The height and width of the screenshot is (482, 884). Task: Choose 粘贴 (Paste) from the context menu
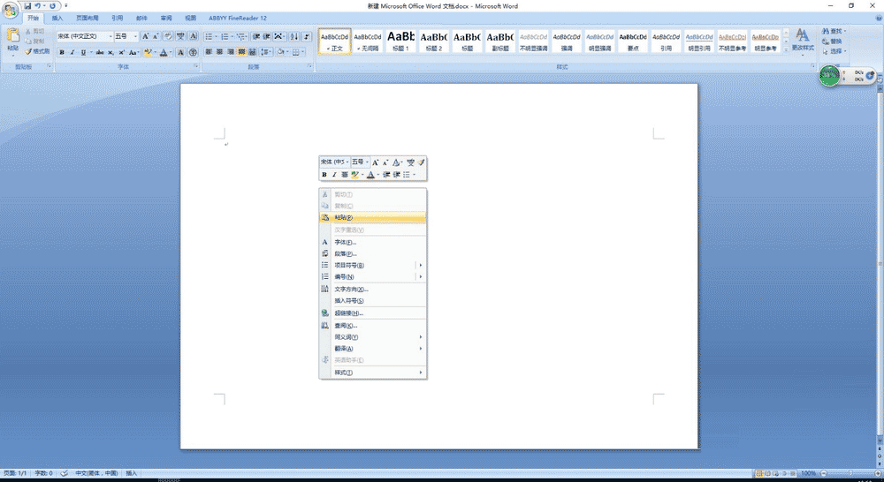coord(344,217)
